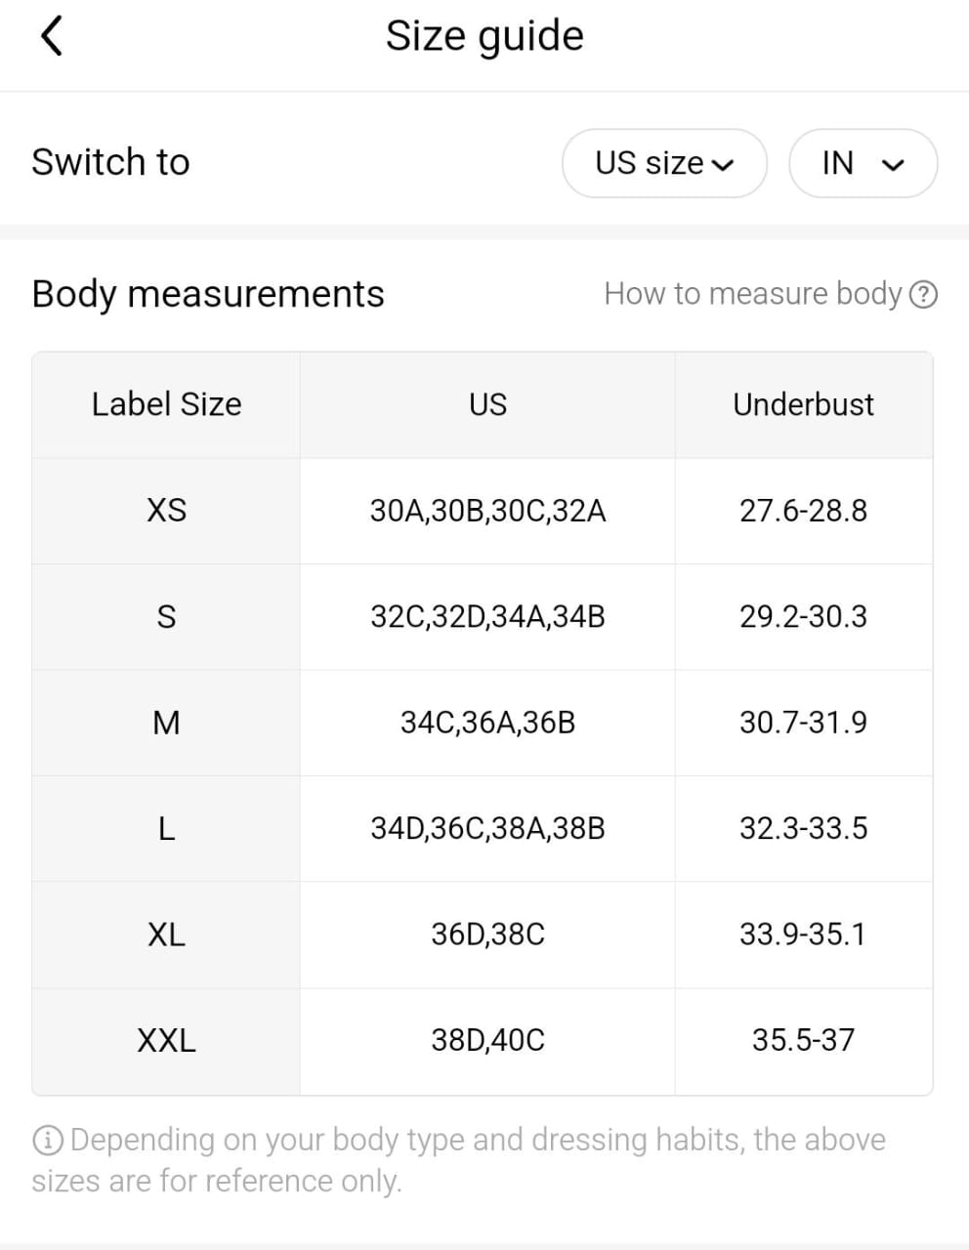Viewport: 969px width, 1250px height.
Task: Click the question mark help icon
Action: (x=923, y=294)
